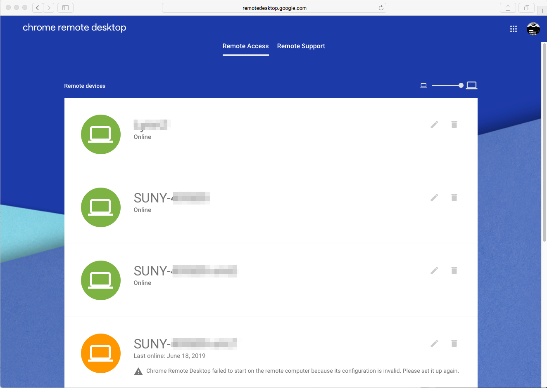Click the trash icon for the third device
547x388 pixels.
(x=454, y=270)
